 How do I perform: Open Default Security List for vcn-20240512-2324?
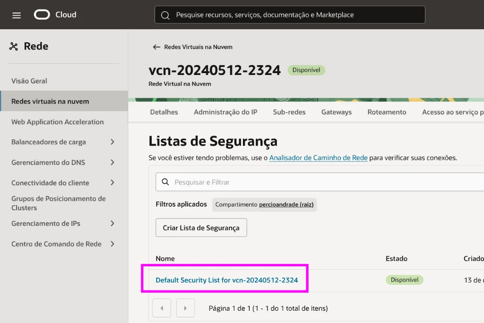pyautogui.click(x=226, y=280)
